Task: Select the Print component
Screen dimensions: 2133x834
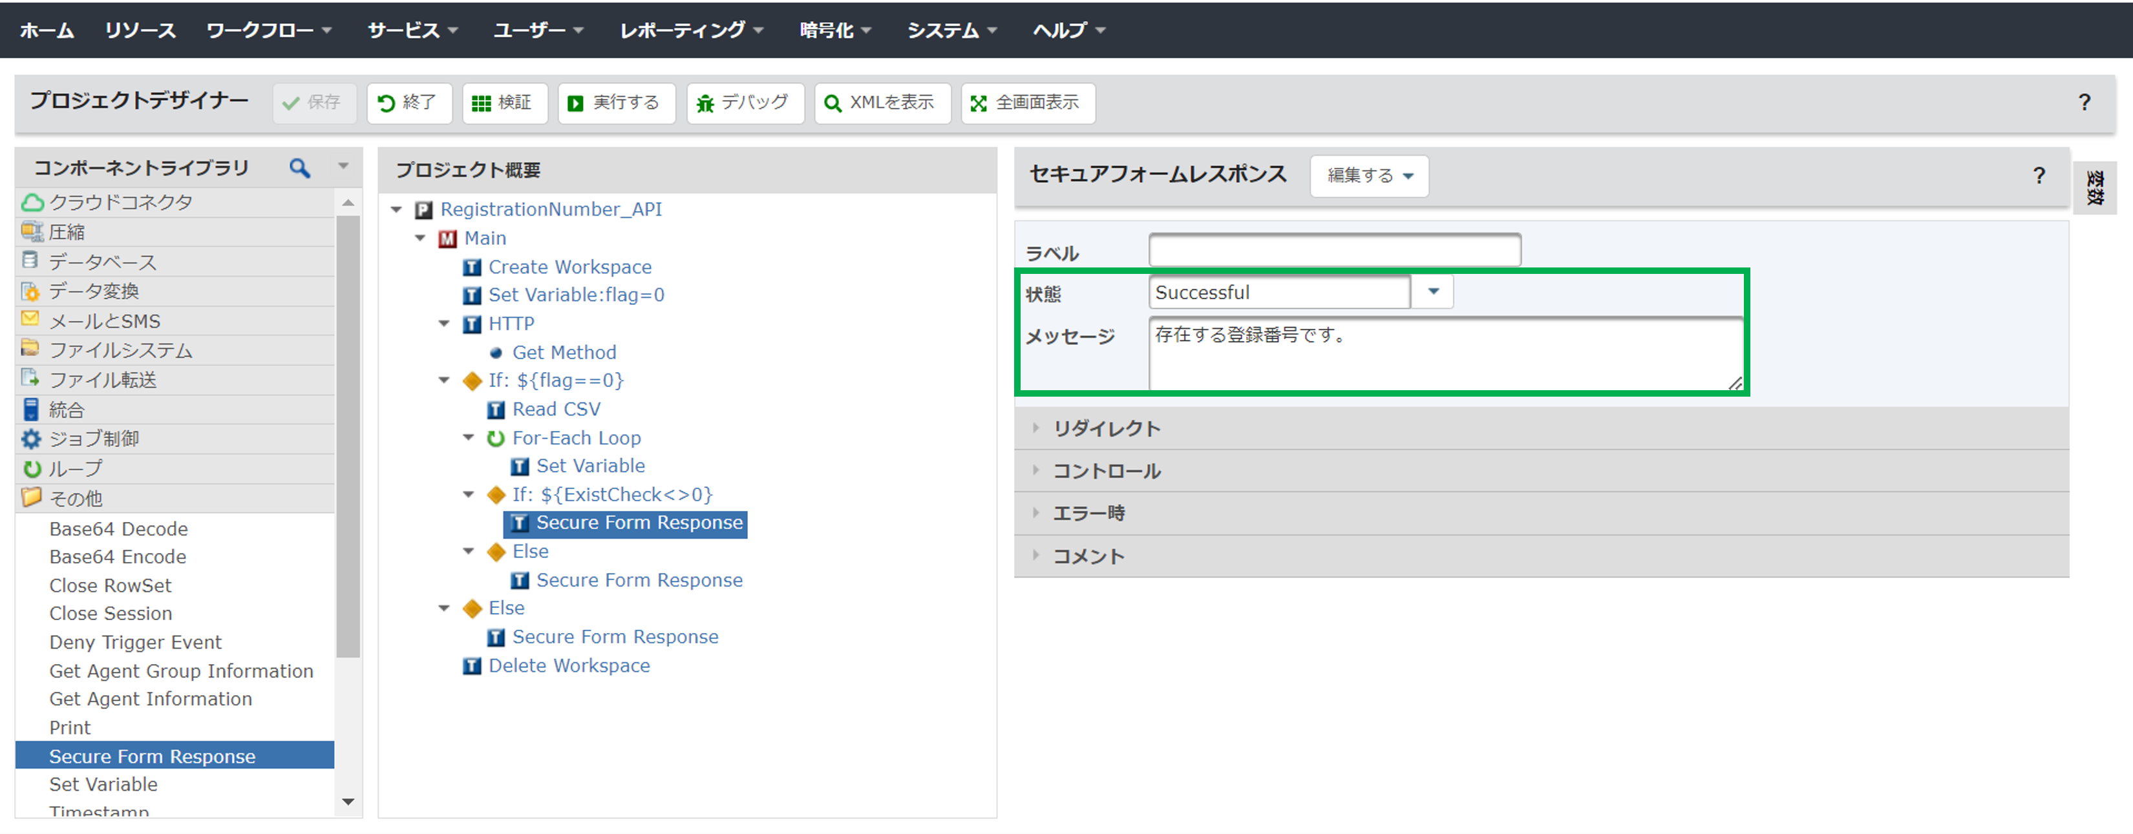Action: pos(70,728)
